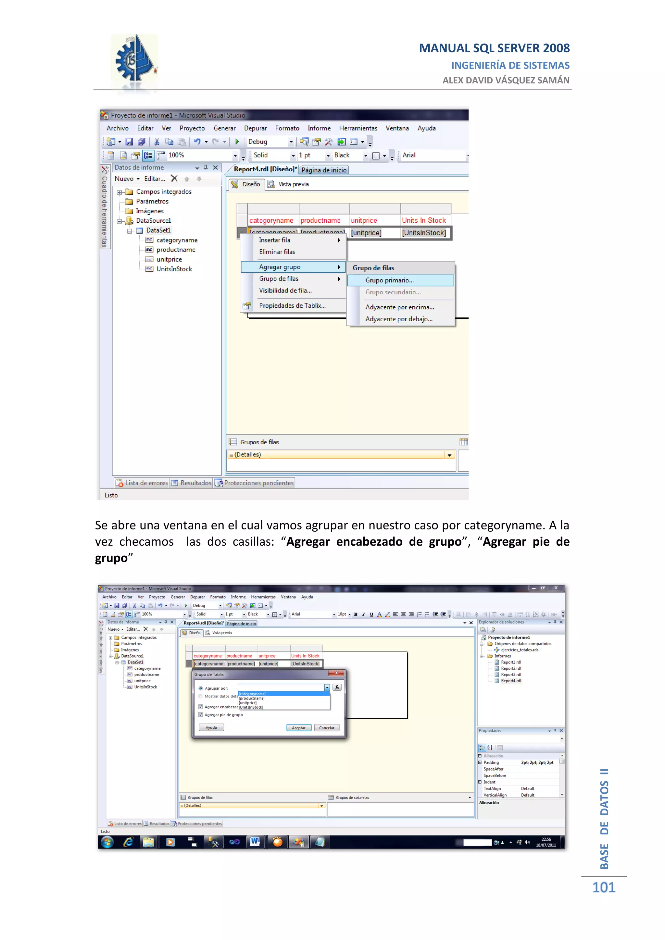
Task: Switch to Vista previa tab in upper screenshot
Action: point(289,184)
